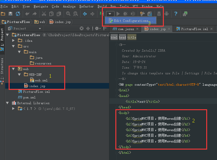Image resolution: width=217 pixels, height=160 pixels.
Task: Open the Navigate menu
Action: pos(41,6)
